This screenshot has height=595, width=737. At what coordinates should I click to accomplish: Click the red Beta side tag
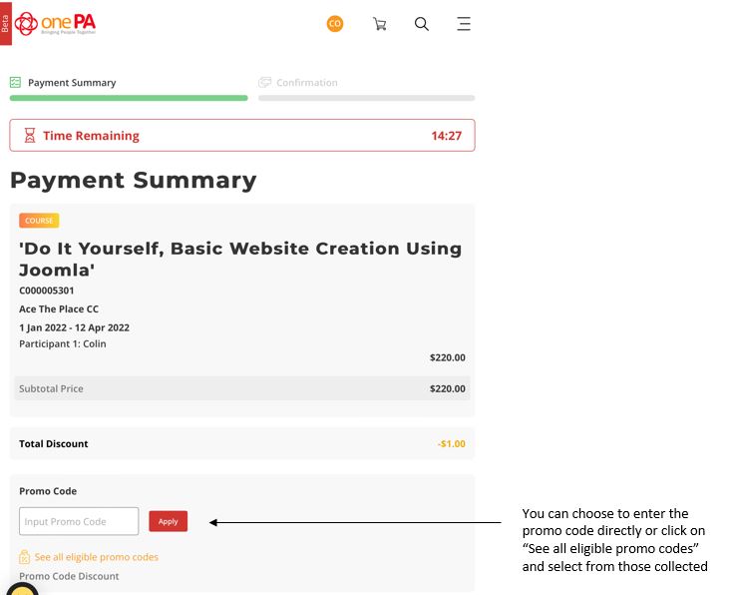coord(5,23)
